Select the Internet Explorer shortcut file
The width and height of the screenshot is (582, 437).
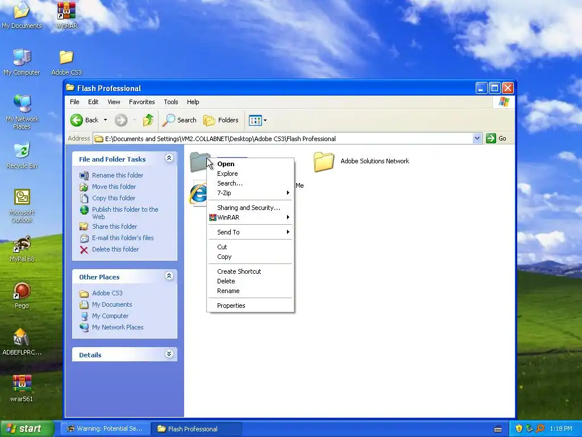click(x=198, y=193)
